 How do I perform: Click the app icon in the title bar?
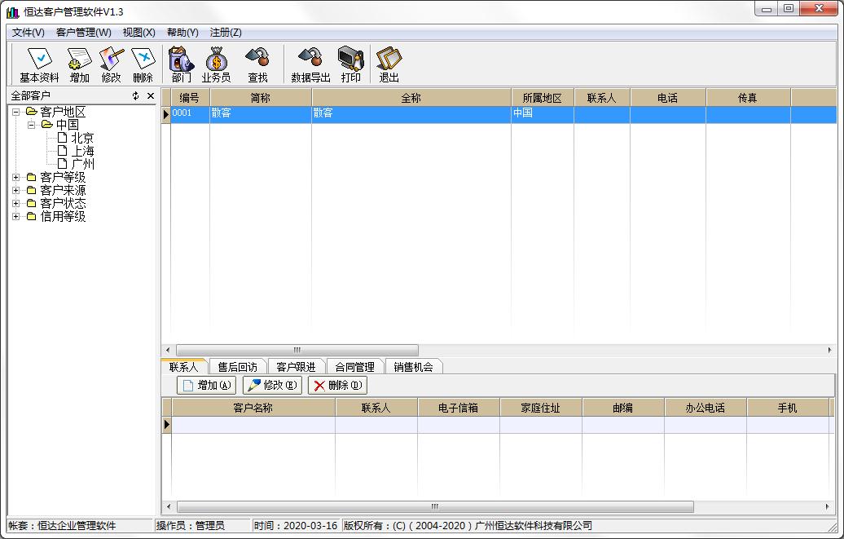[x=12, y=12]
